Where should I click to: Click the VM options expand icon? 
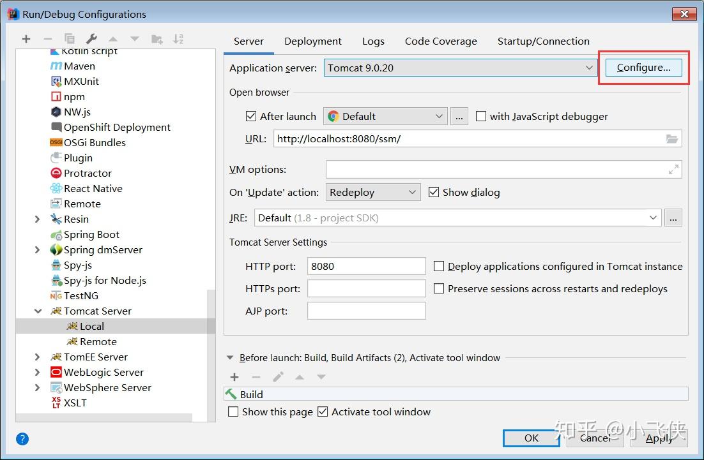[x=673, y=170]
